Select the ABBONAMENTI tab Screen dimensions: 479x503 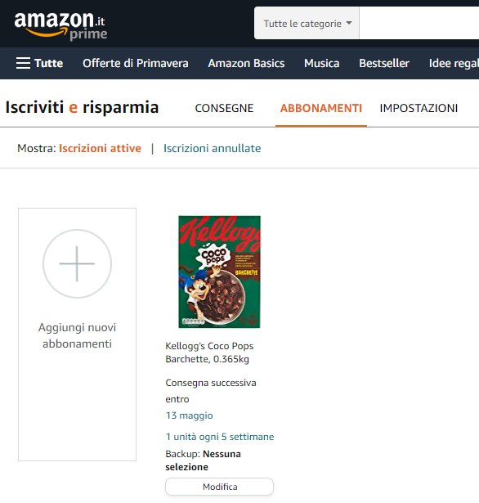pos(321,108)
